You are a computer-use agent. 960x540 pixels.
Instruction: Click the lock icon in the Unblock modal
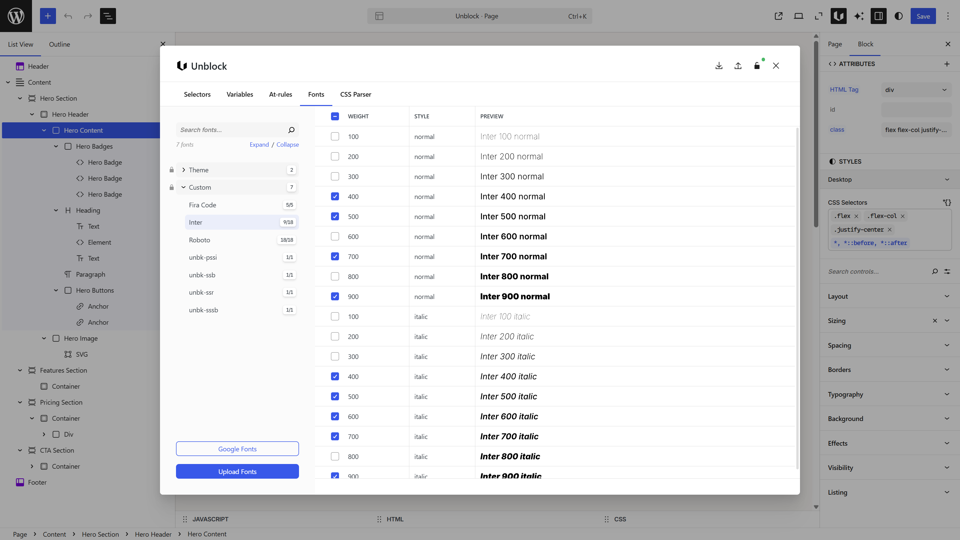pos(757,66)
